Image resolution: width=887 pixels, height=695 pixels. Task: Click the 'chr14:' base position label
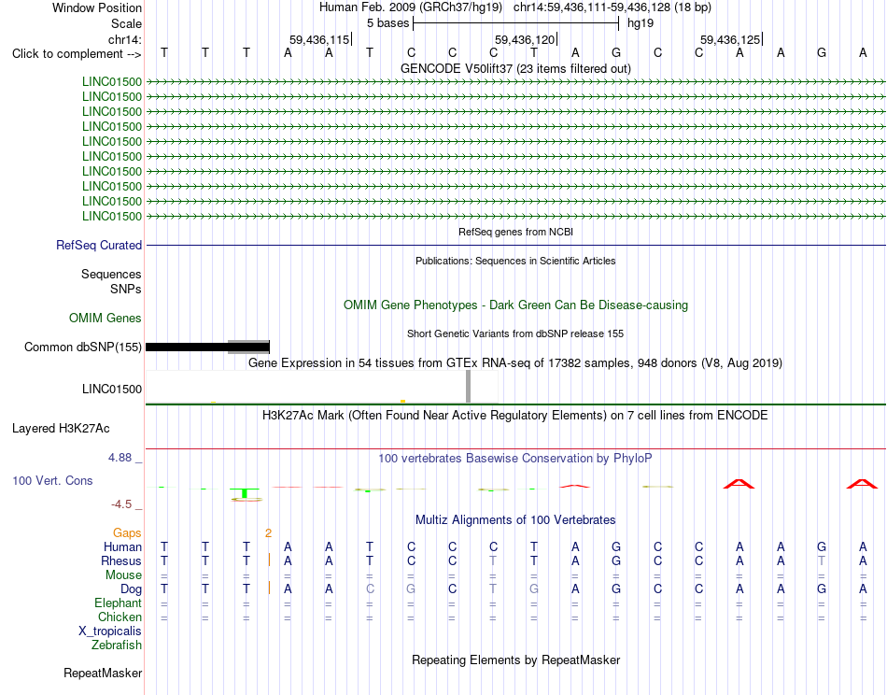pos(125,39)
